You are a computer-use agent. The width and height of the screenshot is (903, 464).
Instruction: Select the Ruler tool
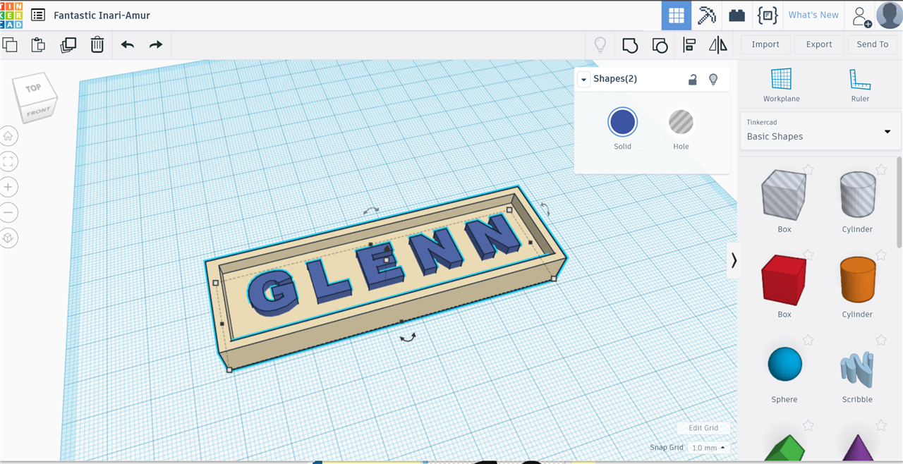[x=860, y=85]
